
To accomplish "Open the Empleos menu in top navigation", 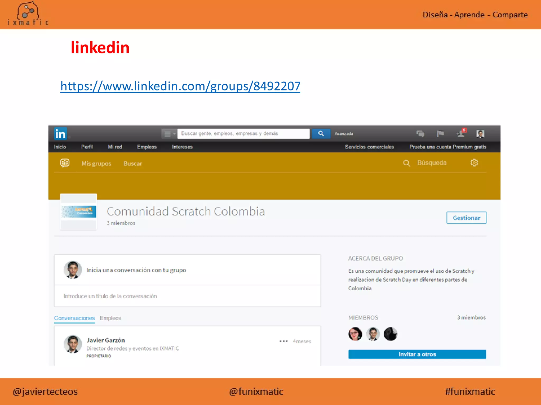I will (147, 147).
